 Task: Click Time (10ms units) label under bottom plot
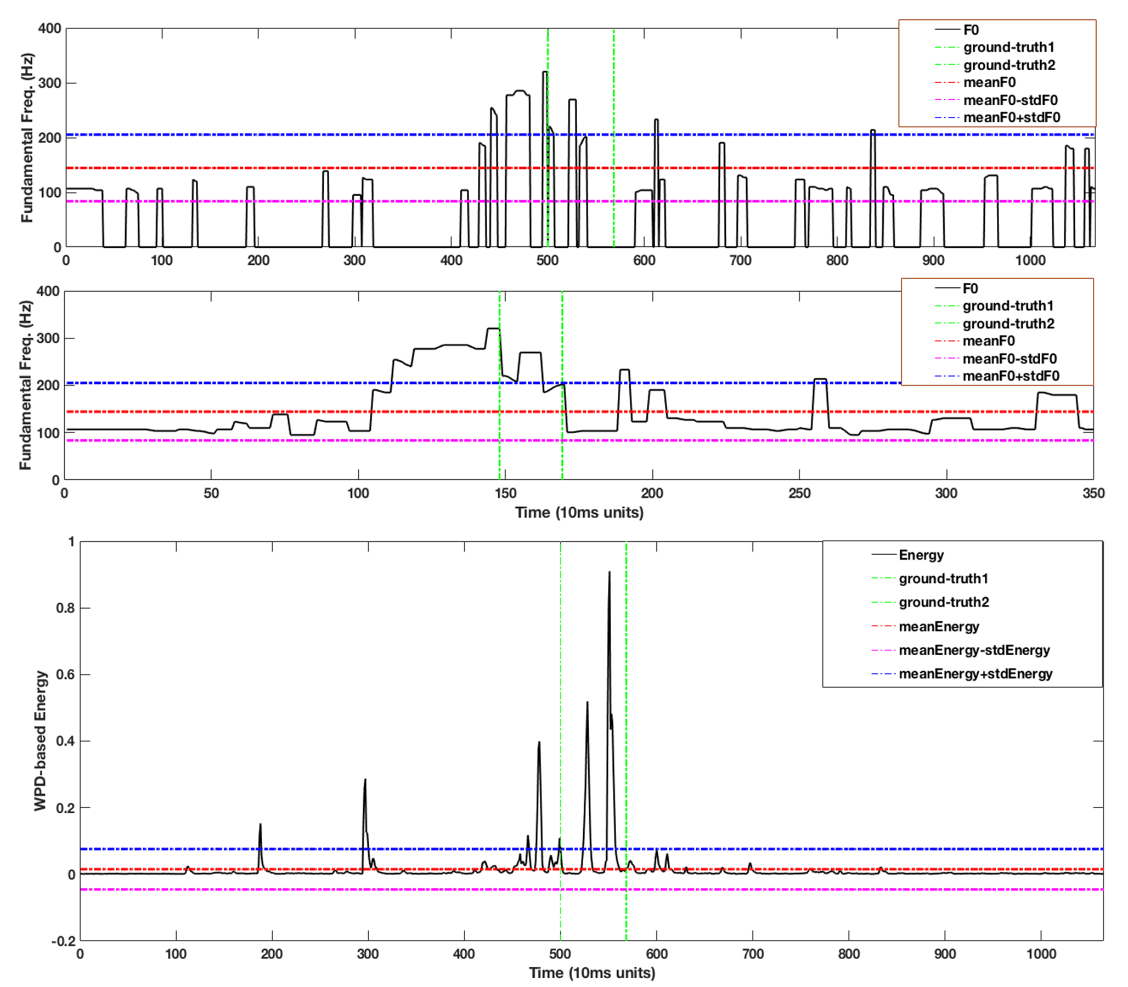click(x=592, y=972)
